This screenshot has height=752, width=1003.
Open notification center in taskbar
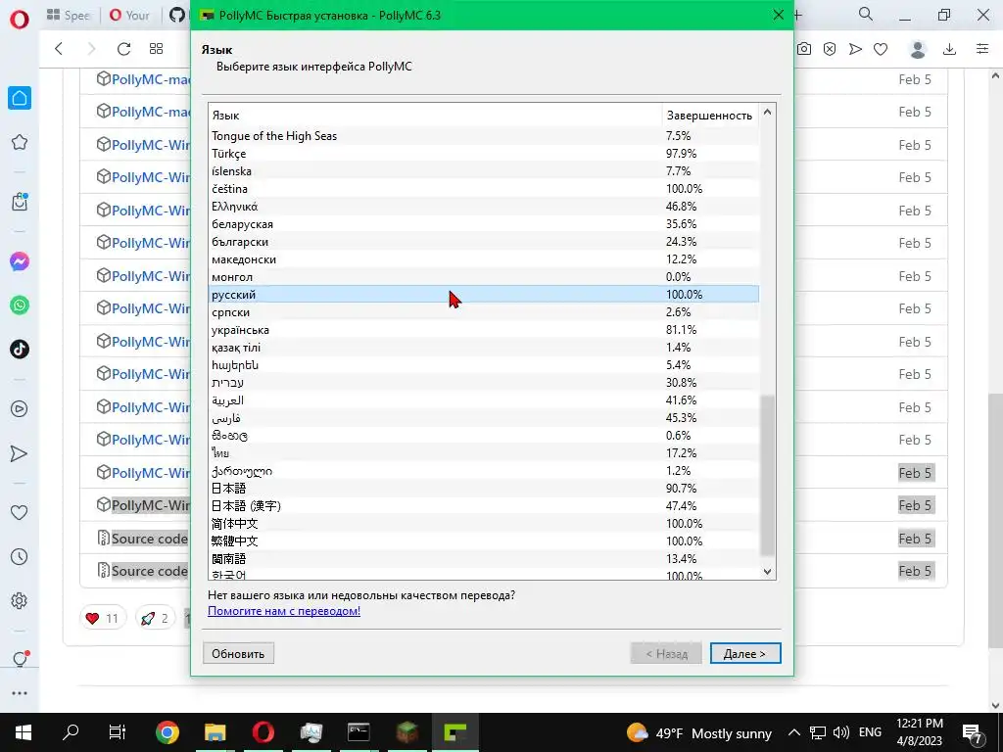(973, 732)
